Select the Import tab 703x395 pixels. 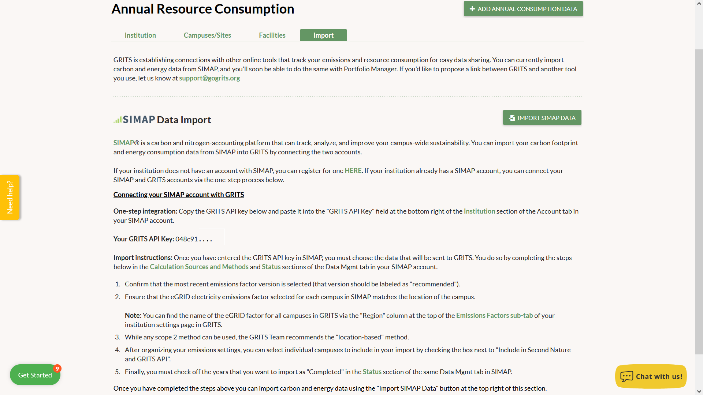point(323,35)
